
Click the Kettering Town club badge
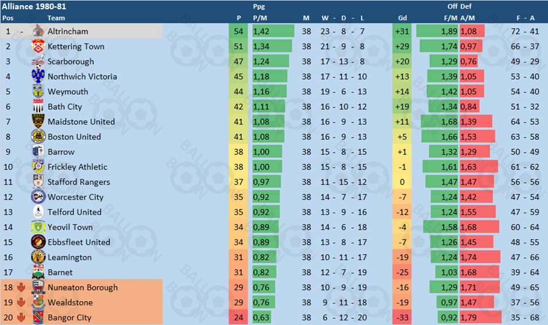(38, 46)
